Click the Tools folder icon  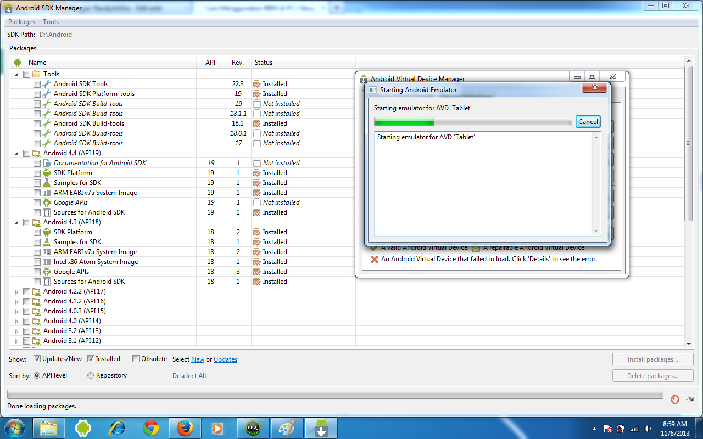point(36,74)
